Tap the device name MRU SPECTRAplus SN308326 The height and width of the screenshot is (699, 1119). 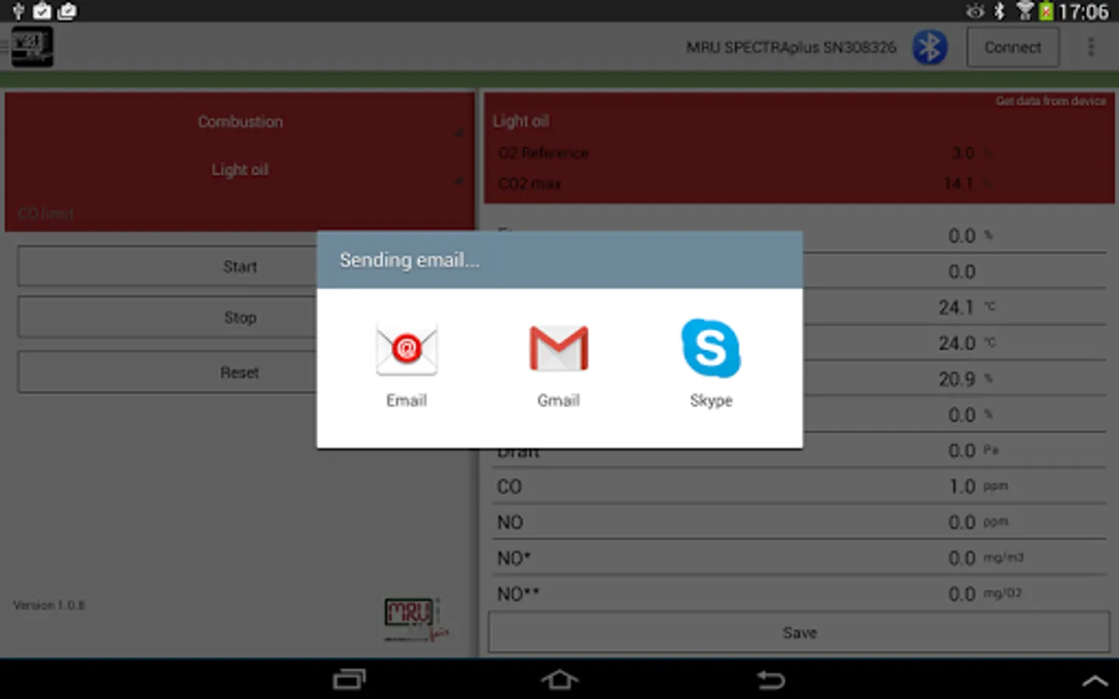(x=791, y=47)
